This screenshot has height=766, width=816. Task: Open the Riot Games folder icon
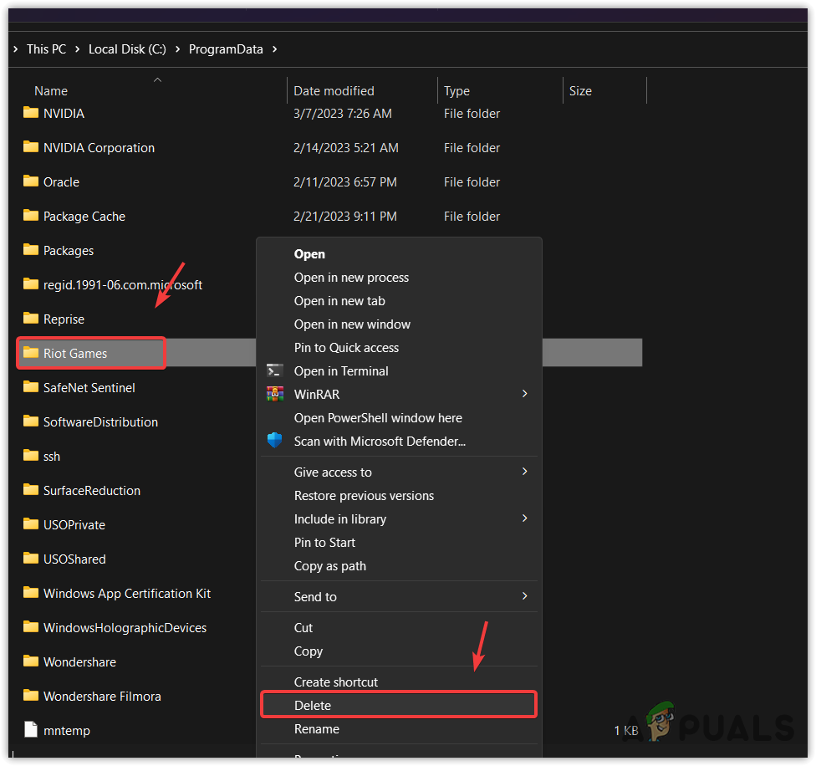tap(28, 352)
